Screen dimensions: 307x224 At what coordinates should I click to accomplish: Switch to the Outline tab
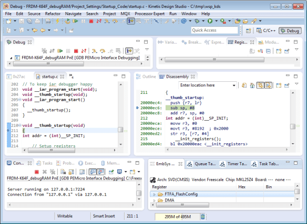coord(146,77)
